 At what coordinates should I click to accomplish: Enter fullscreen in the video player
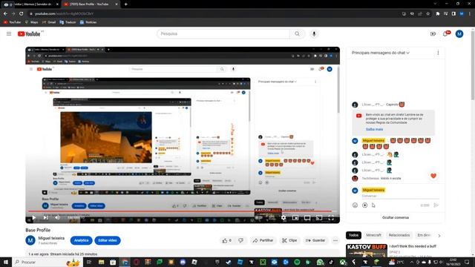pos(331,217)
